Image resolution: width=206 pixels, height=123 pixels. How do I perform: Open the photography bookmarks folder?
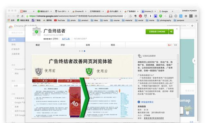click(x=164, y=20)
